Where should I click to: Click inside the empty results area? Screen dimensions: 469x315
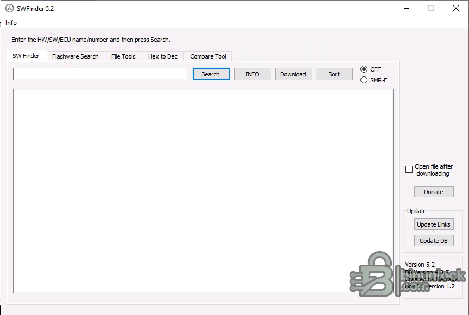203,190
